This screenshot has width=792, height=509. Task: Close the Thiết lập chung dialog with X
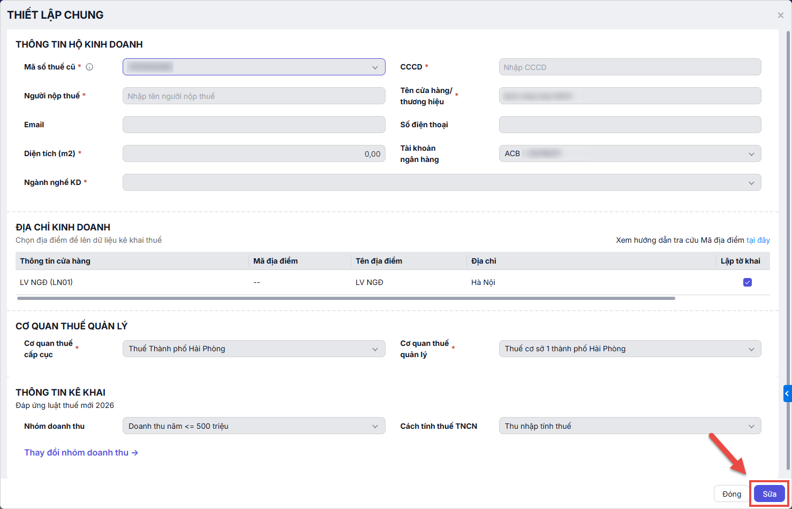click(780, 16)
